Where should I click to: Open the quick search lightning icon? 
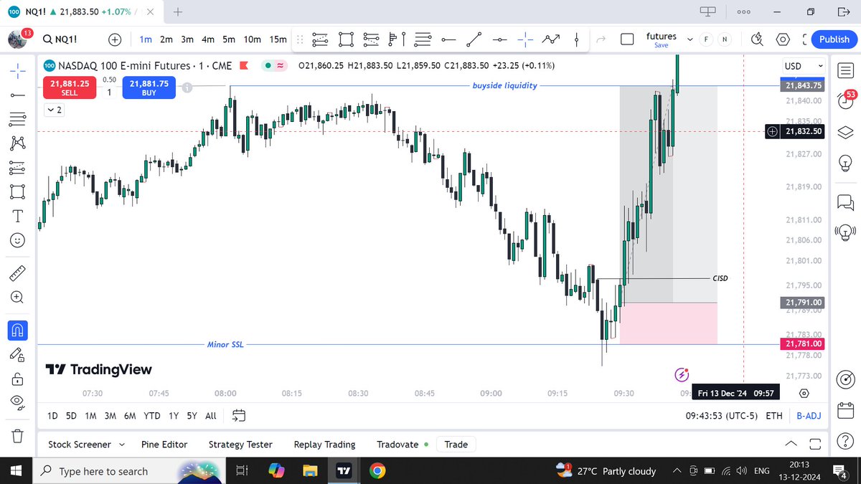(757, 39)
